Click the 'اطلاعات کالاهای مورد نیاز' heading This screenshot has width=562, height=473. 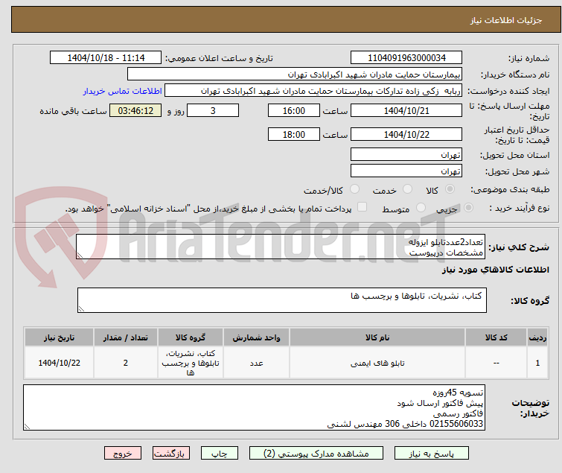495,270
